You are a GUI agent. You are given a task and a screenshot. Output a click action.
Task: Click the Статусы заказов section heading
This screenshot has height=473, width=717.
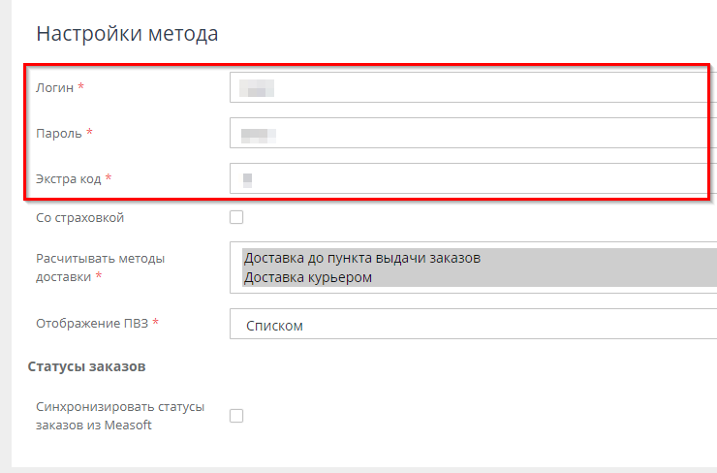pos(86,366)
